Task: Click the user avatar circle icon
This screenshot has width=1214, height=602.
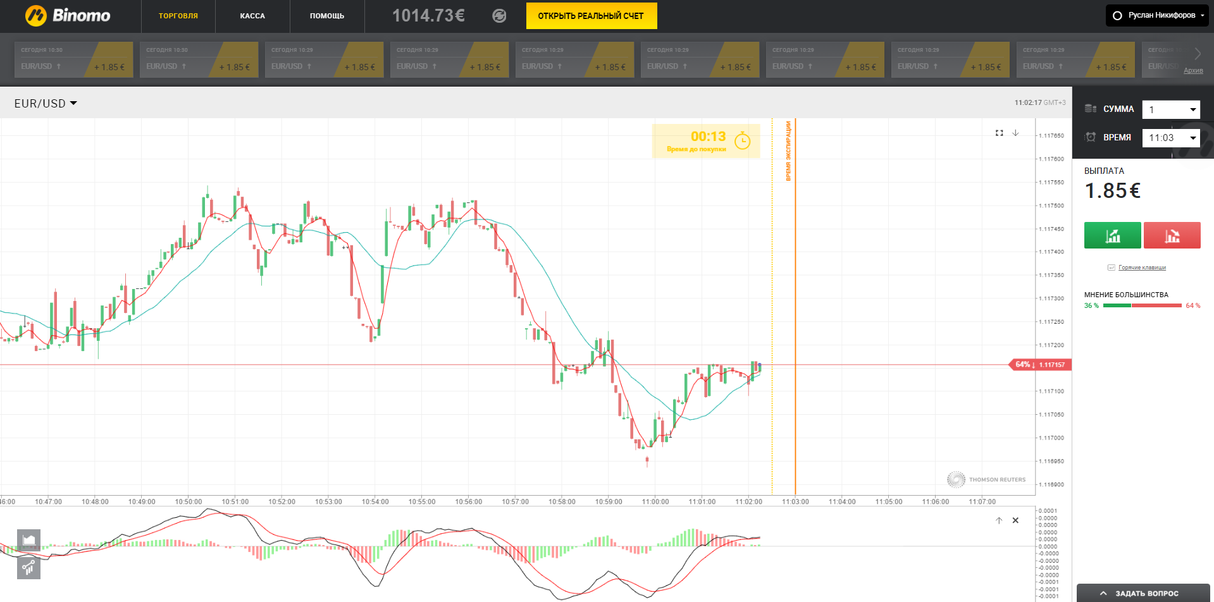Action: [x=1117, y=15]
